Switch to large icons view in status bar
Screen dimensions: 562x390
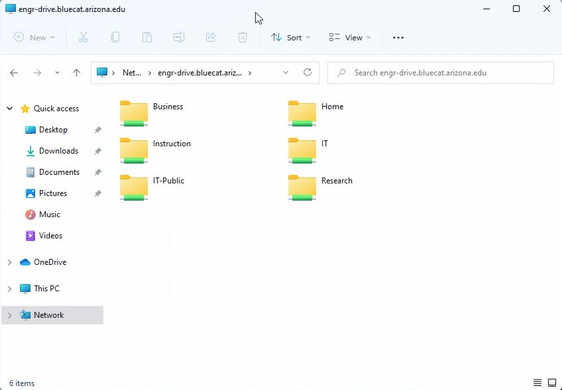[x=552, y=383]
